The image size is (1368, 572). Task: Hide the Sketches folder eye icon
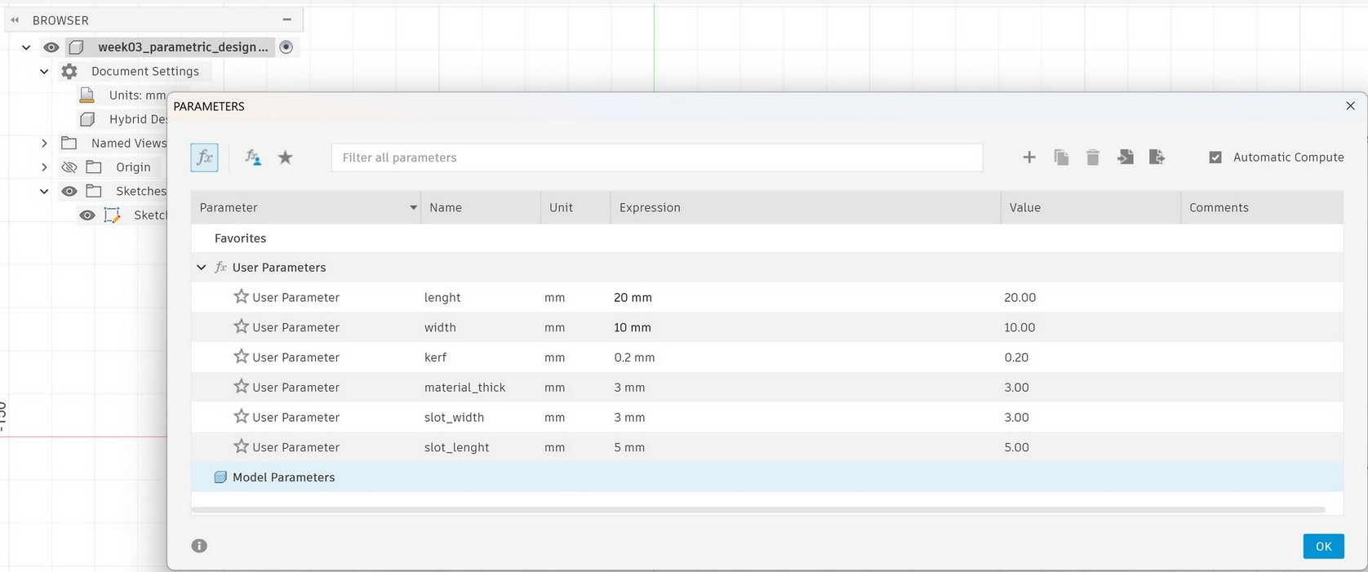pyautogui.click(x=69, y=191)
